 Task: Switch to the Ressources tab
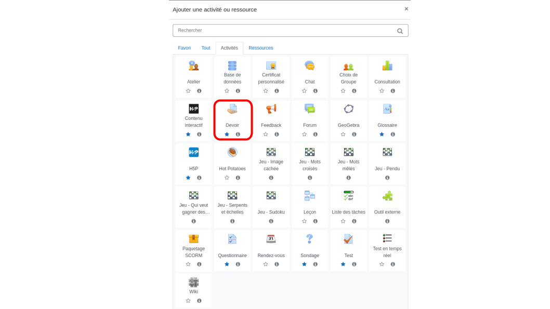(x=260, y=48)
